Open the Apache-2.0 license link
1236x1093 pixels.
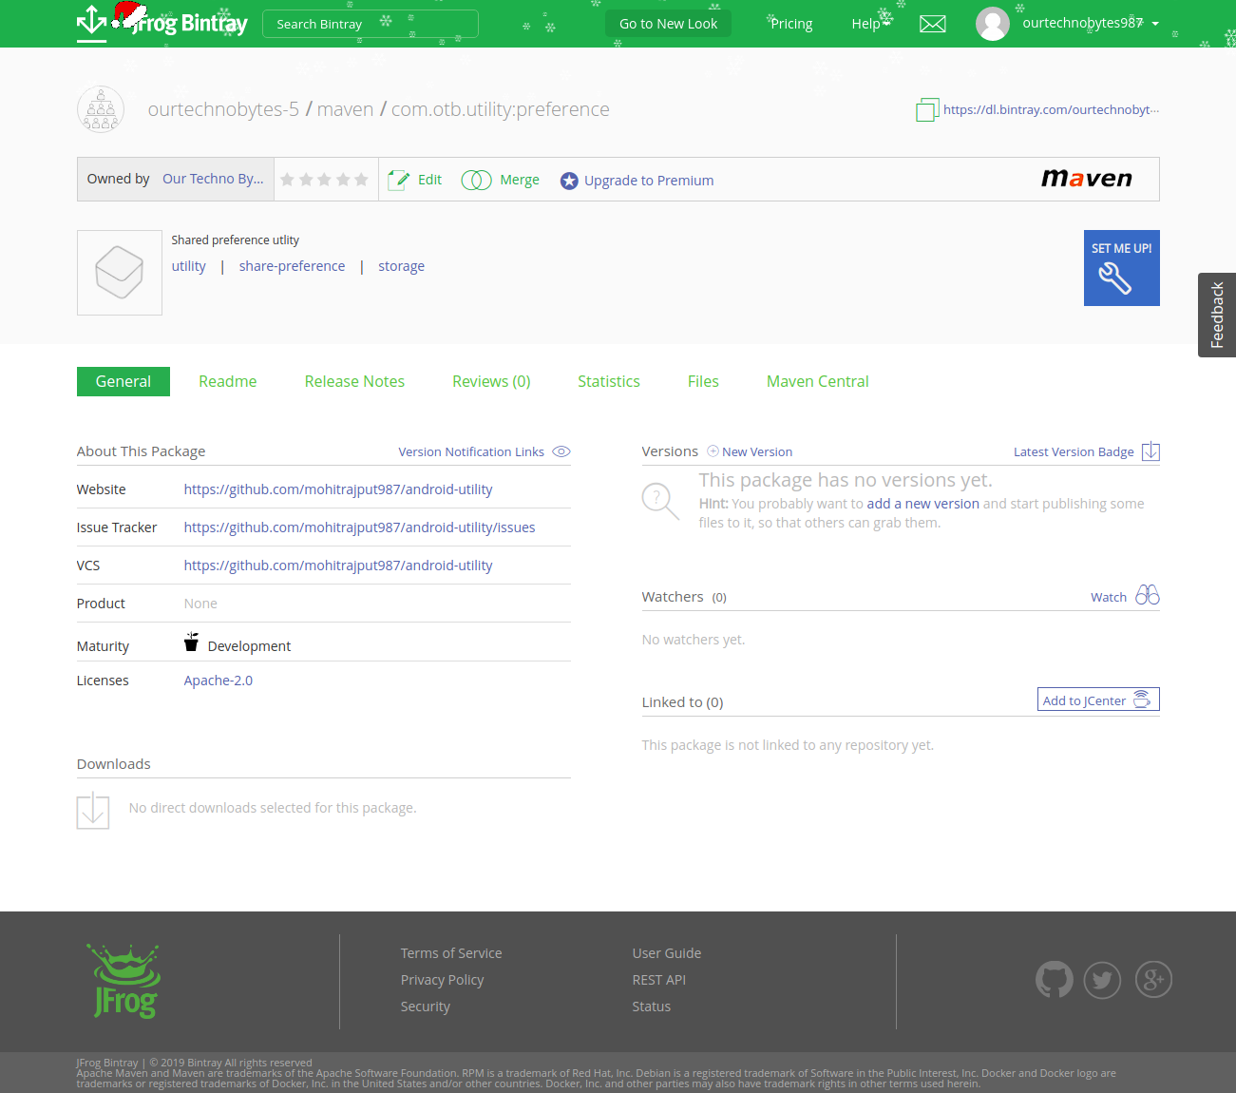click(x=219, y=681)
